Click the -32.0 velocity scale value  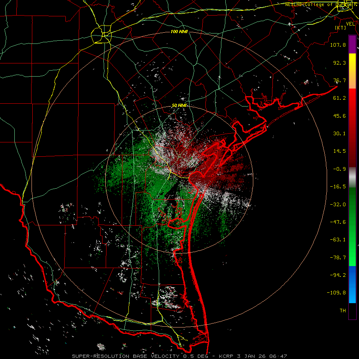(x=338, y=205)
